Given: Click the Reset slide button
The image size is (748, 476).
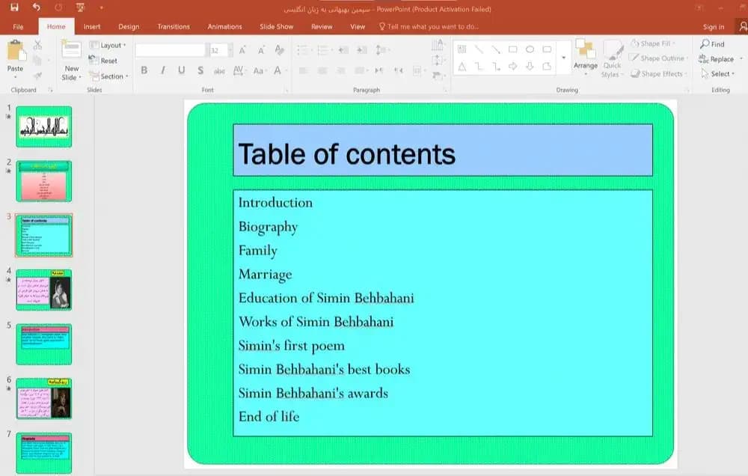Looking at the screenshot, I should 103,61.
